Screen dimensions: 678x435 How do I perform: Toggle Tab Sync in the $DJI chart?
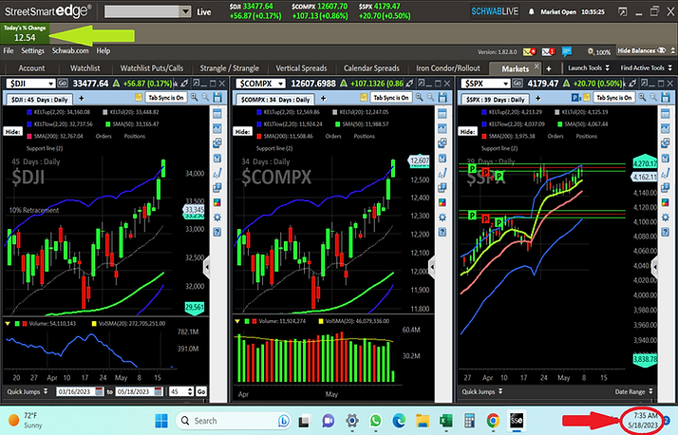pos(166,98)
